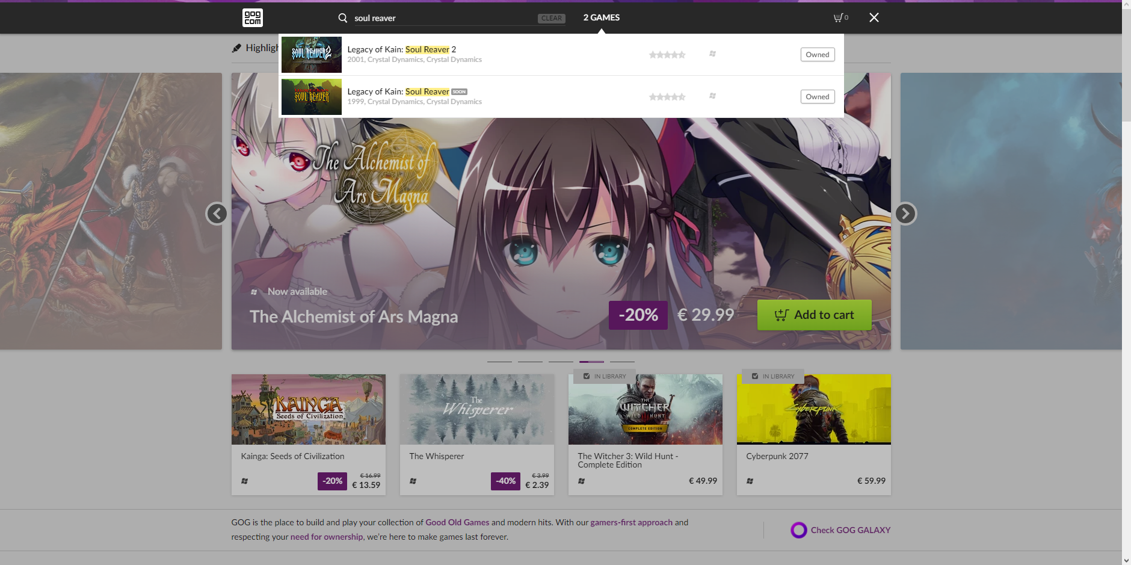Click € 59.99 price on Cyberpunk card
The image size is (1131, 565).
click(871, 481)
